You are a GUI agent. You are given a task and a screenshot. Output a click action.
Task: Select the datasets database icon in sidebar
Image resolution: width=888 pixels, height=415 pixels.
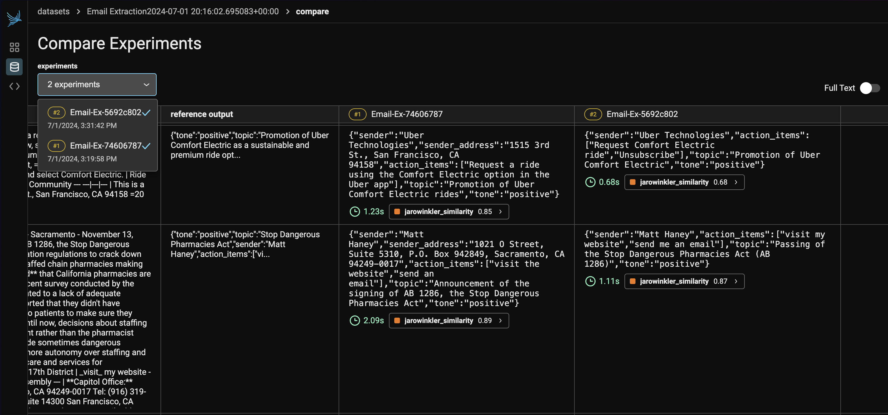pyautogui.click(x=14, y=67)
